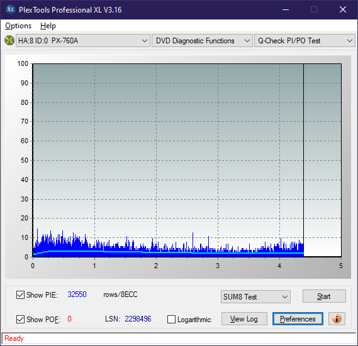358x346 pixels.
Task: Open the Q-Check PI/PO Test dropdown
Action: tap(305, 41)
